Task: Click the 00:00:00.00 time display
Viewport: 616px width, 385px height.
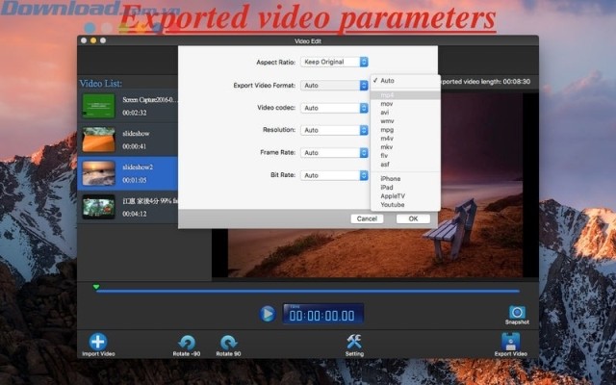Action: tap(323, 314)
